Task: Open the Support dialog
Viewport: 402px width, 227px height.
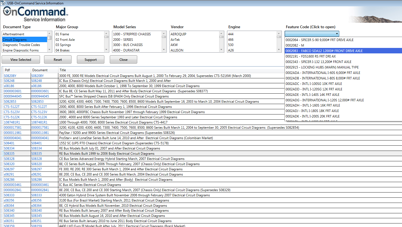Action: (90, 59)
